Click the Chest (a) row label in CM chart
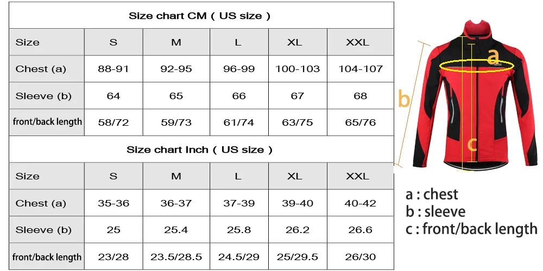Viewport: 543px width, 271px height. coord(41,69)
